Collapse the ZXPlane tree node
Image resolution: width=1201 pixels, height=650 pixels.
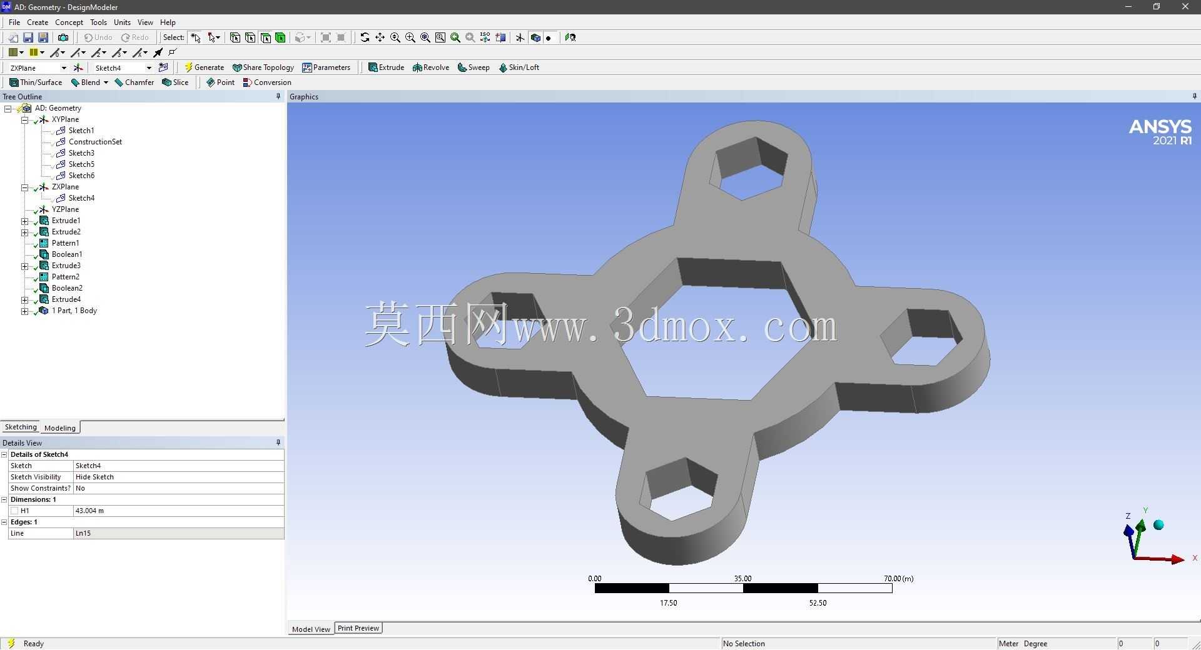(24, 187)
